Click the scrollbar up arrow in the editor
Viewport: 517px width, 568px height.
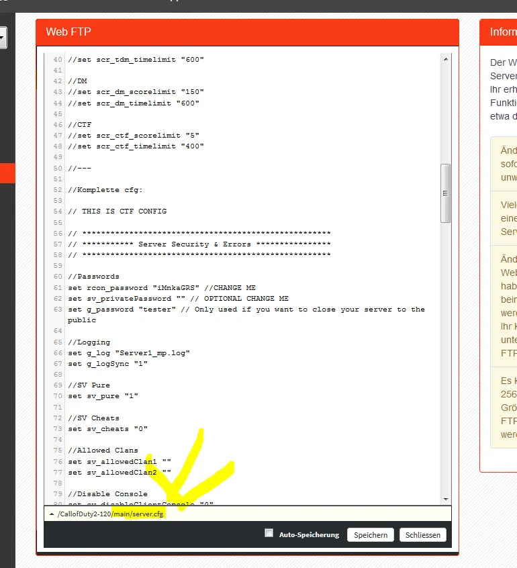pyautogui.click(x=445, y=59)
